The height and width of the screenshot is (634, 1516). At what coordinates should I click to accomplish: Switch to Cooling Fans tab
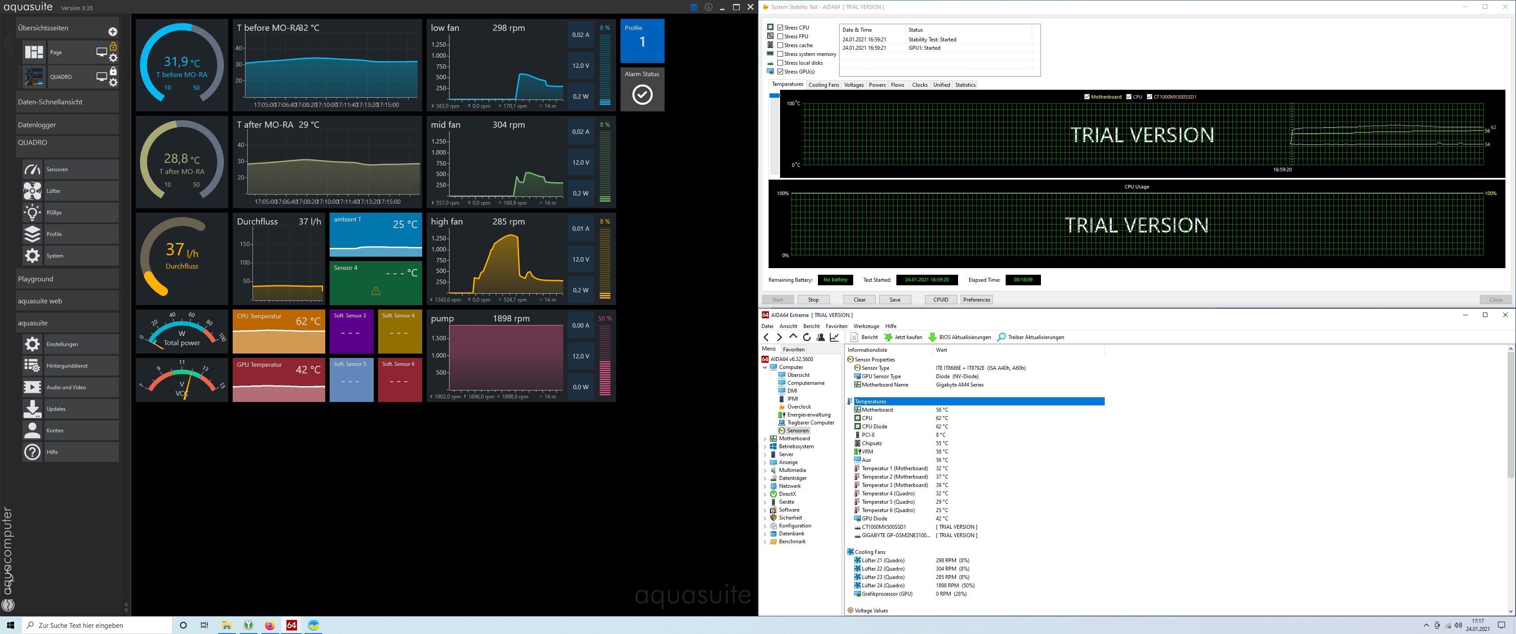coord(823,85)
